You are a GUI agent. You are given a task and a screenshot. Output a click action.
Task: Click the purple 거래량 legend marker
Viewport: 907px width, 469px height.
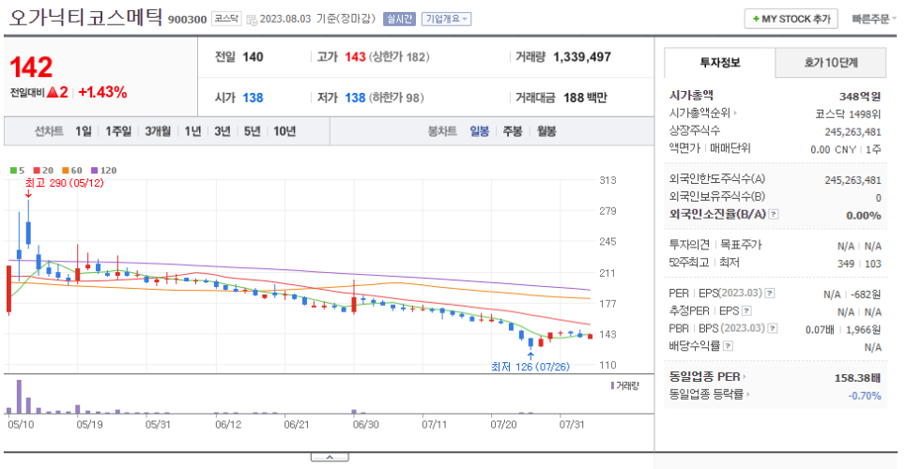tap(612, 386)
